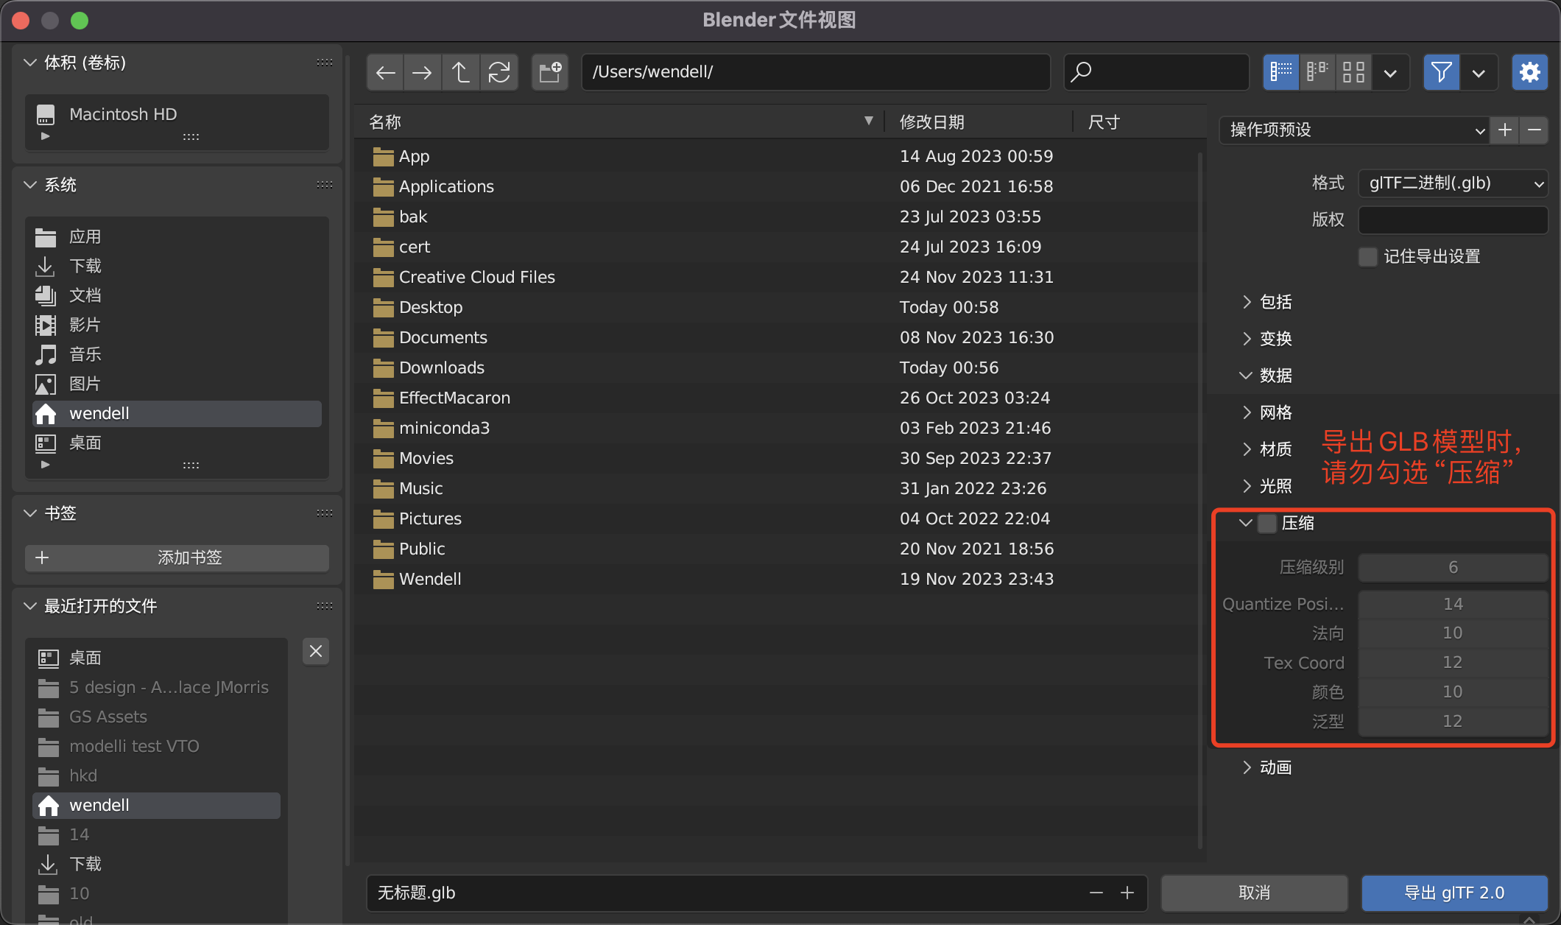This screenshot has width=1561, height=925.
Task: Open the Downloads folder in the list
Action: 441,367
